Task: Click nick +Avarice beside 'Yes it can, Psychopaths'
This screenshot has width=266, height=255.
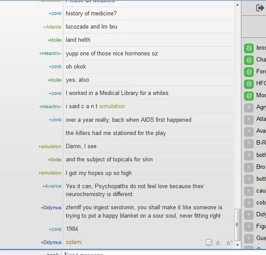Action: coord(52,186)
